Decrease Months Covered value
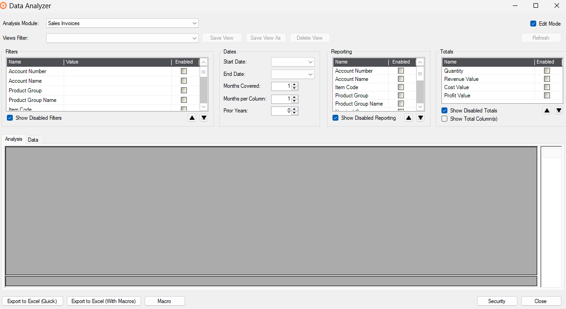Screen dimensions: 566x309 pyautogui.click(x=294, y=88)
